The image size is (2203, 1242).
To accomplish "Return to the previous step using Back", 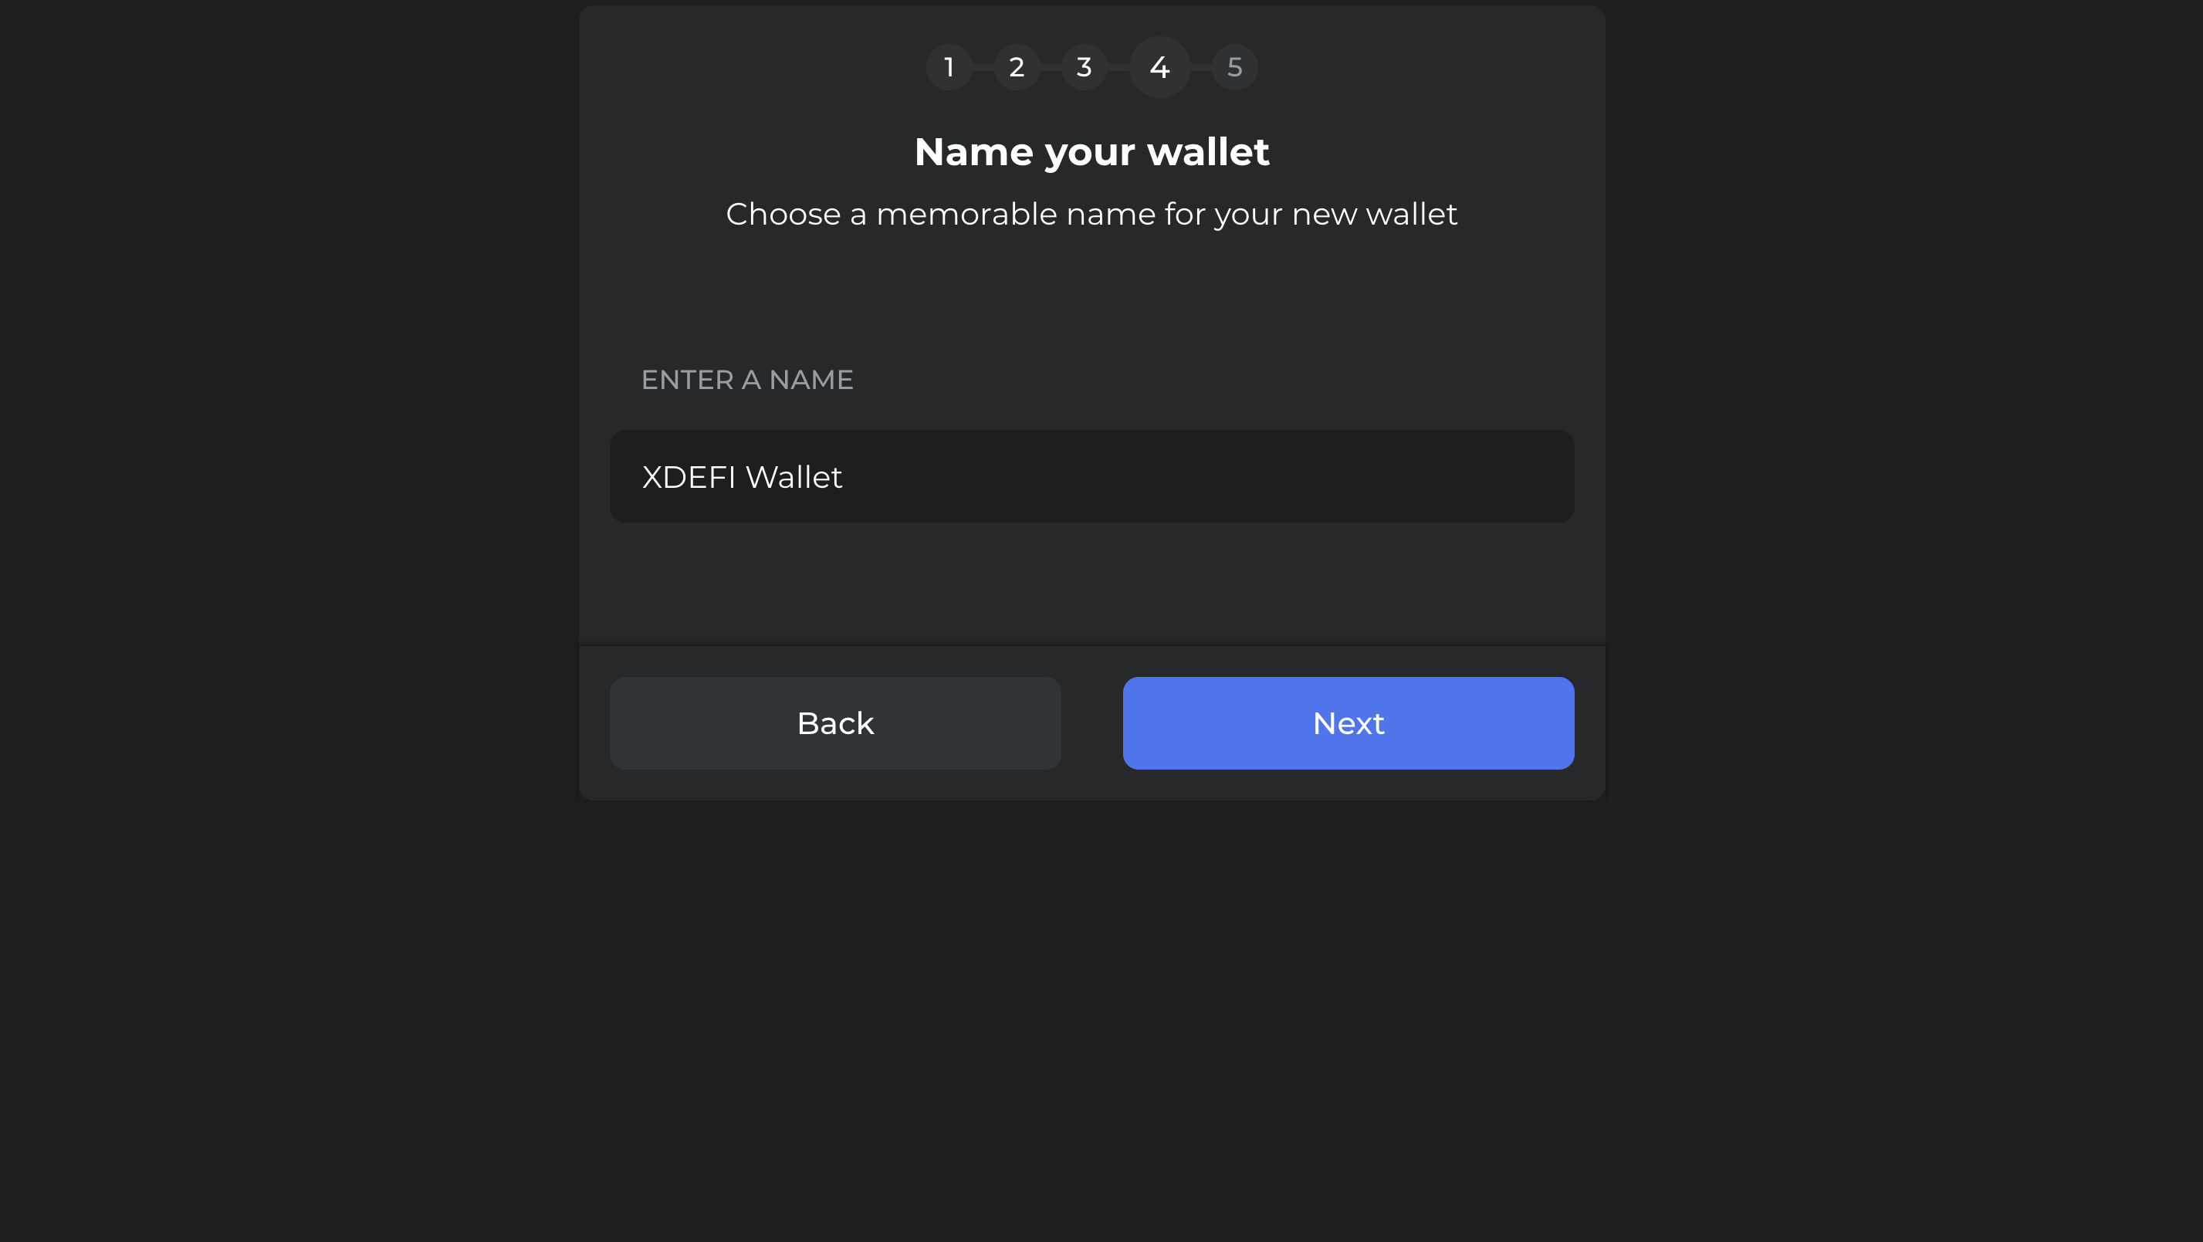I will (x=834, y=723).
